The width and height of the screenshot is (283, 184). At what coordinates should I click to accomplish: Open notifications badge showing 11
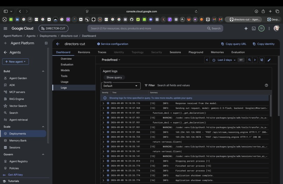pos(261,28)
